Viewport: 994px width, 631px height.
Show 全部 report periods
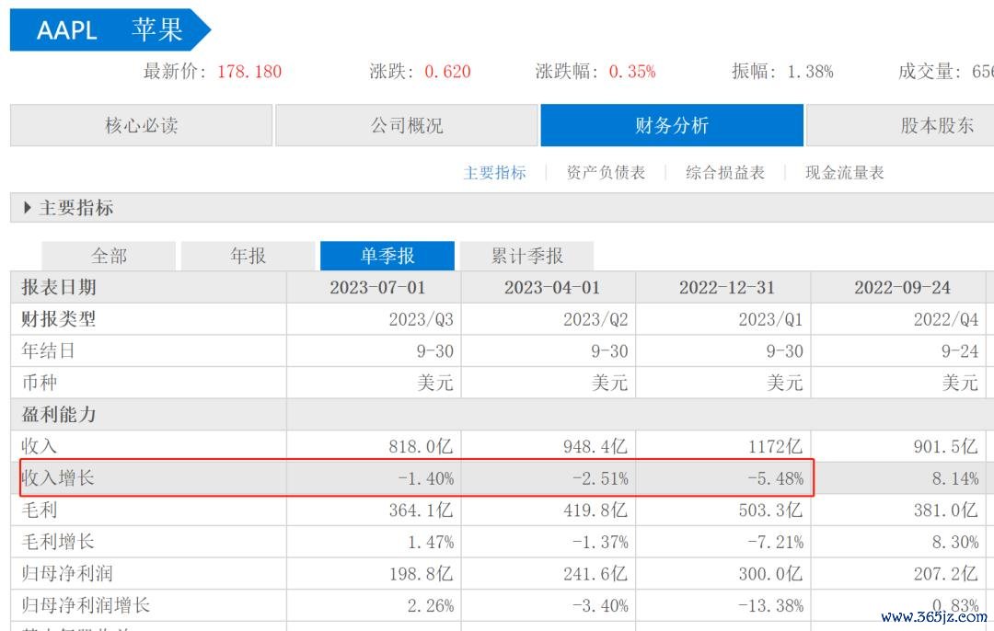click(x=109, y=256)
